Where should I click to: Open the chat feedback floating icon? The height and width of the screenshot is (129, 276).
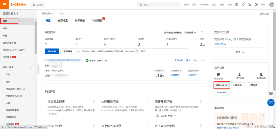click(x=271, y=94)
